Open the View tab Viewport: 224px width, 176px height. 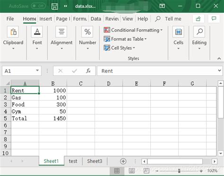pos(128,19)
